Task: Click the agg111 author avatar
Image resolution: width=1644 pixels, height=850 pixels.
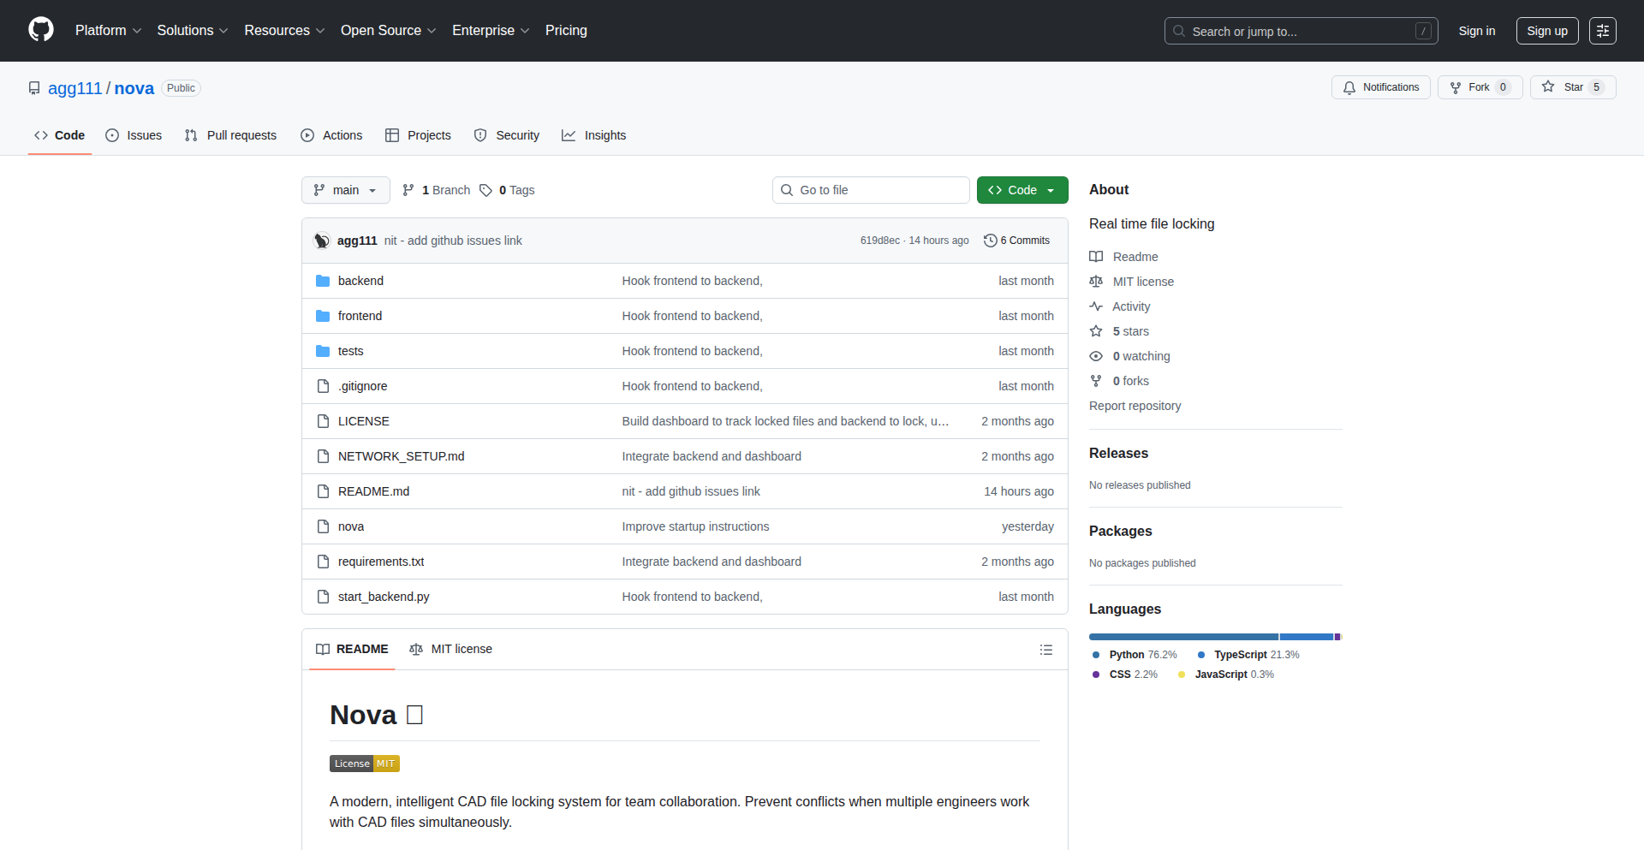Action: point(322,241)
